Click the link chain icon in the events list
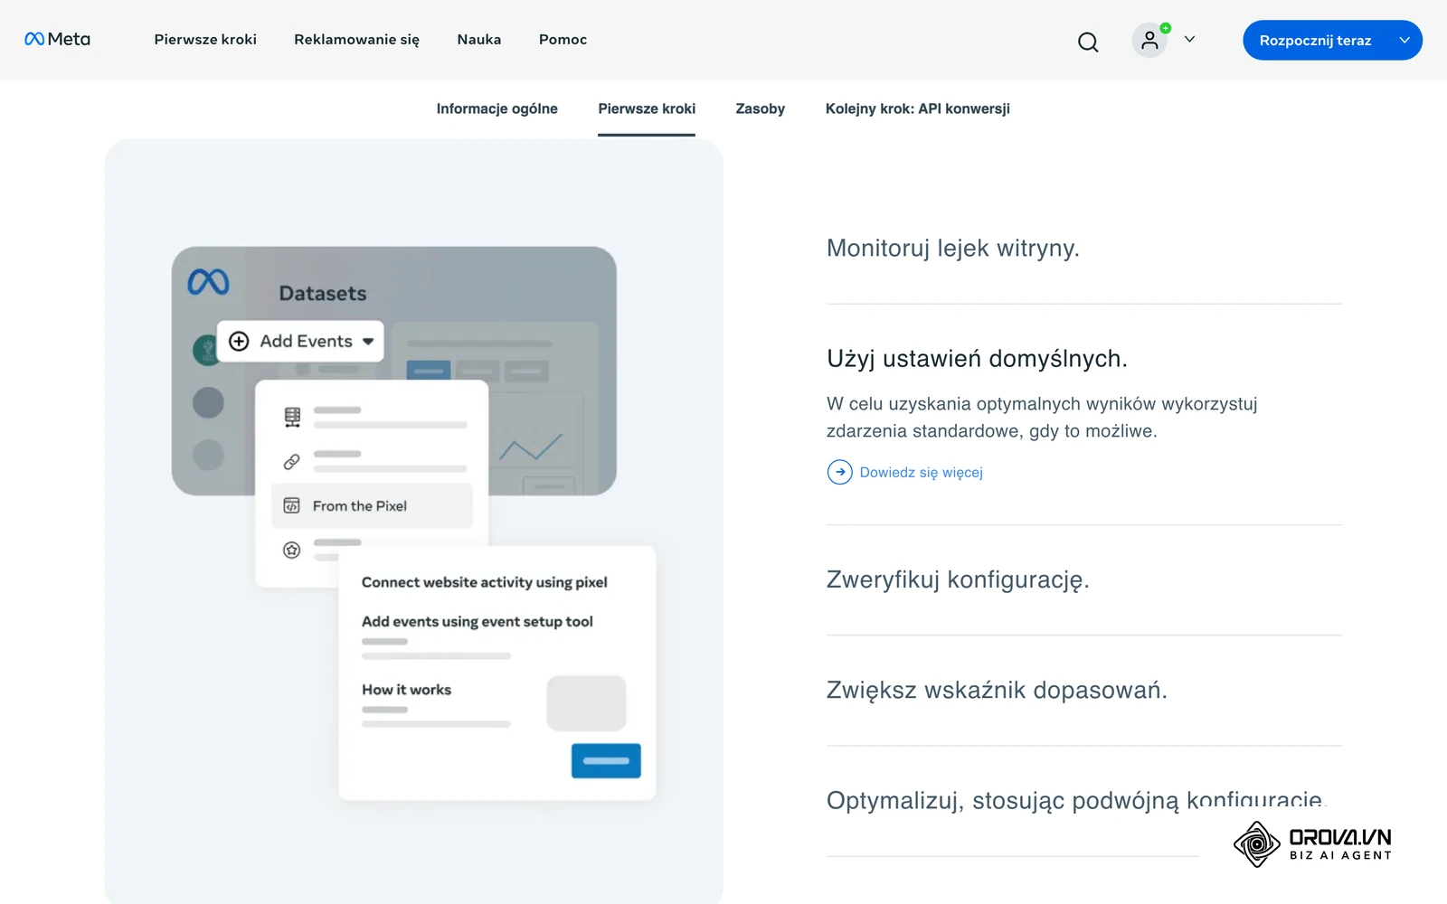 coord(291,462)
